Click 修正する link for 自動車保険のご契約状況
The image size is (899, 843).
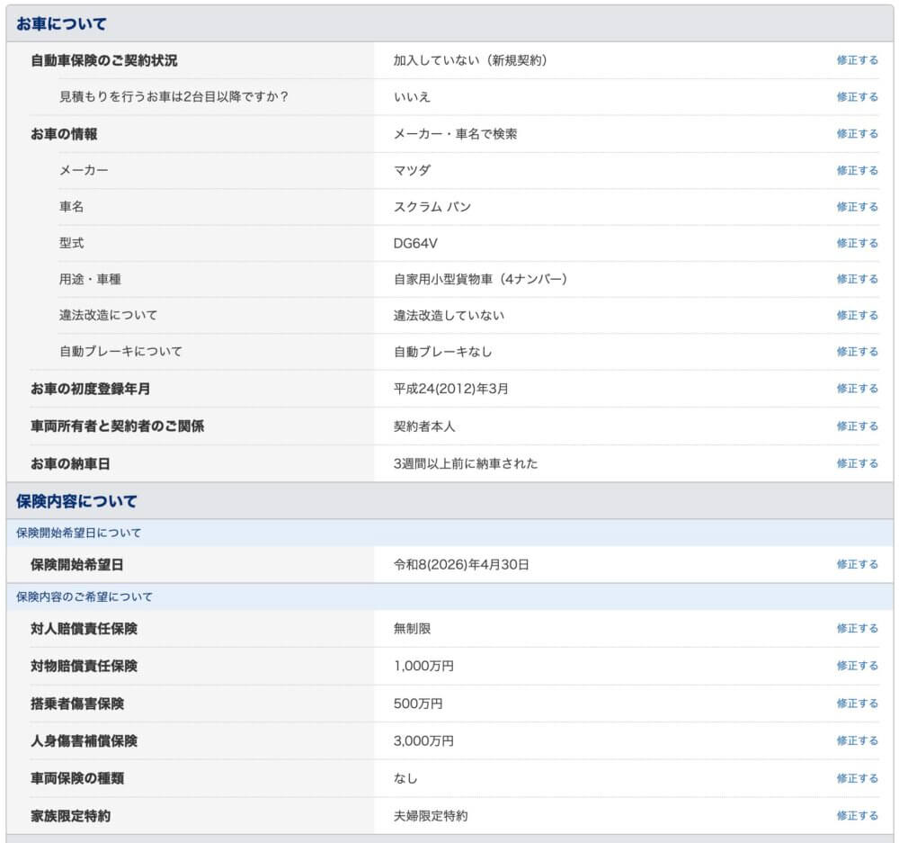[857, 60]
